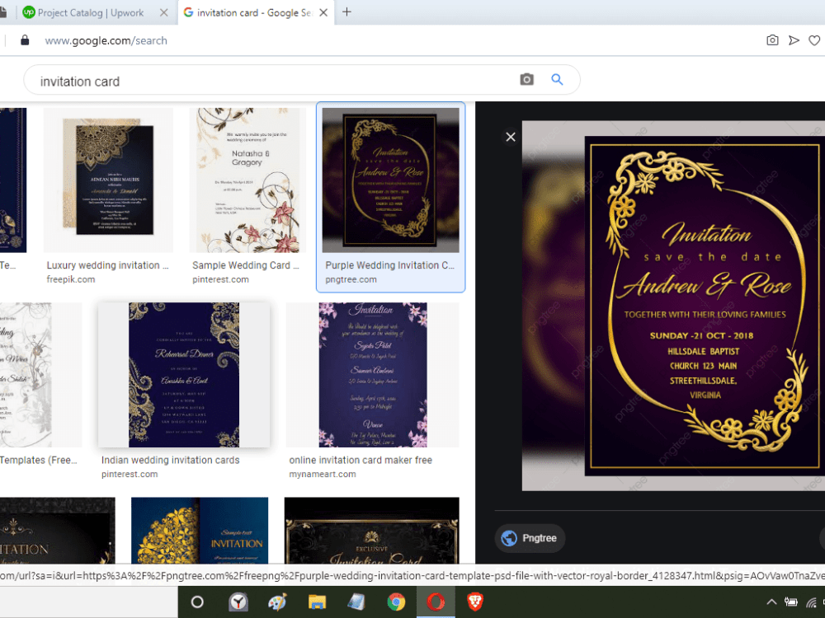Click the Opera browser taskbar icon

436,602
